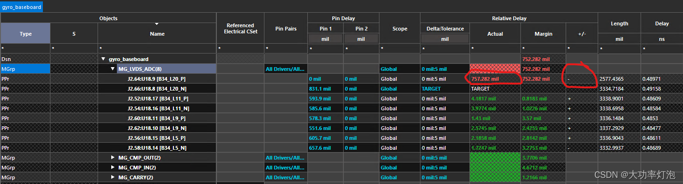Viewport: 683px width, 184px height.
Task: Click the 1.2166 mil Margin of MG_CARRY(2)
Action: [543, 177]
